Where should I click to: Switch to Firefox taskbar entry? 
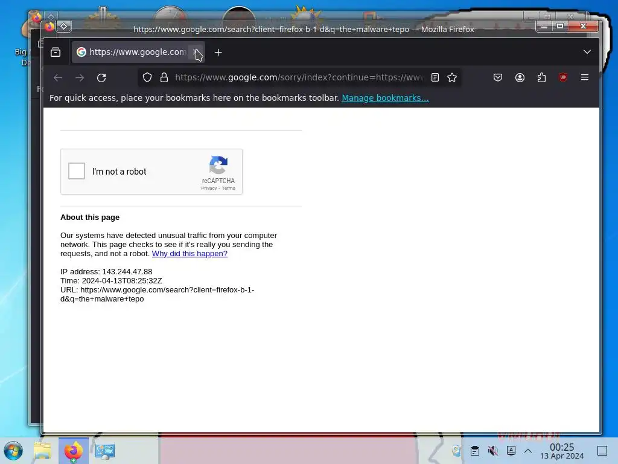point(74,451)
